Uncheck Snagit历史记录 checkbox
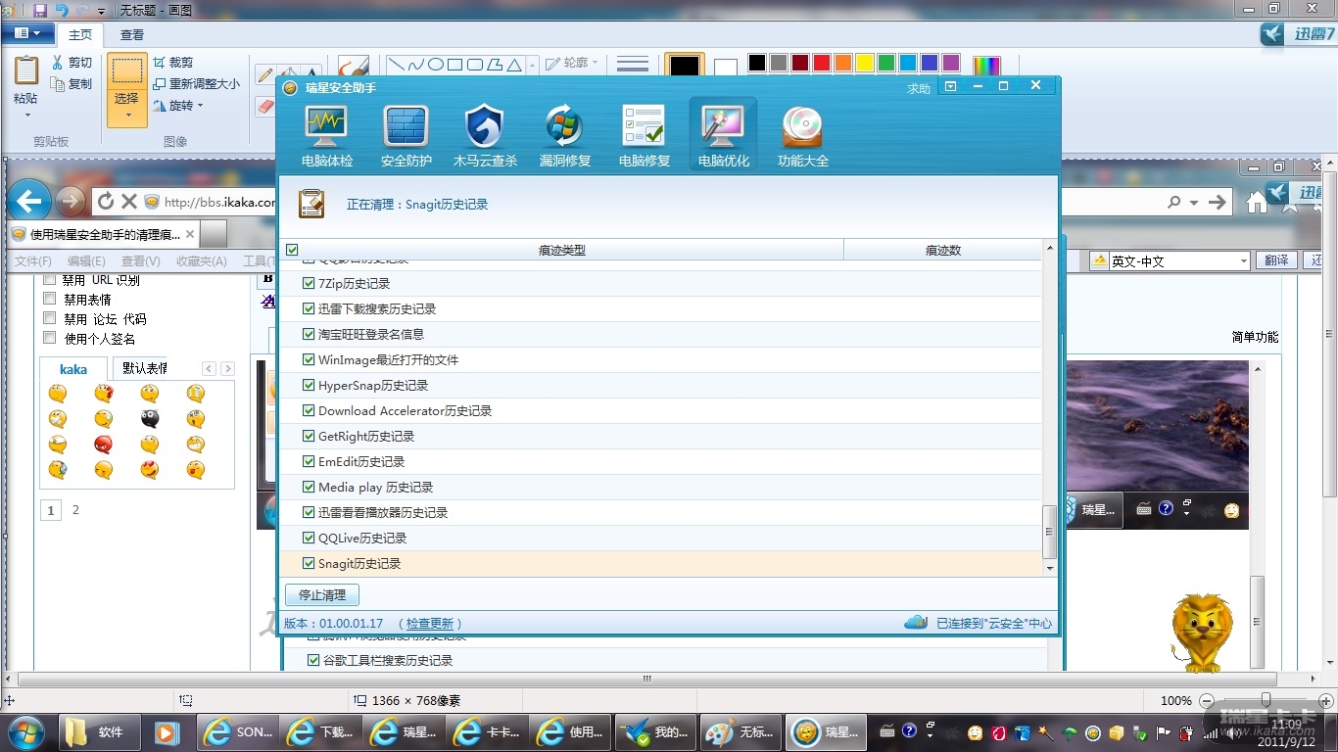The image size is (1338, 752). 310,564
